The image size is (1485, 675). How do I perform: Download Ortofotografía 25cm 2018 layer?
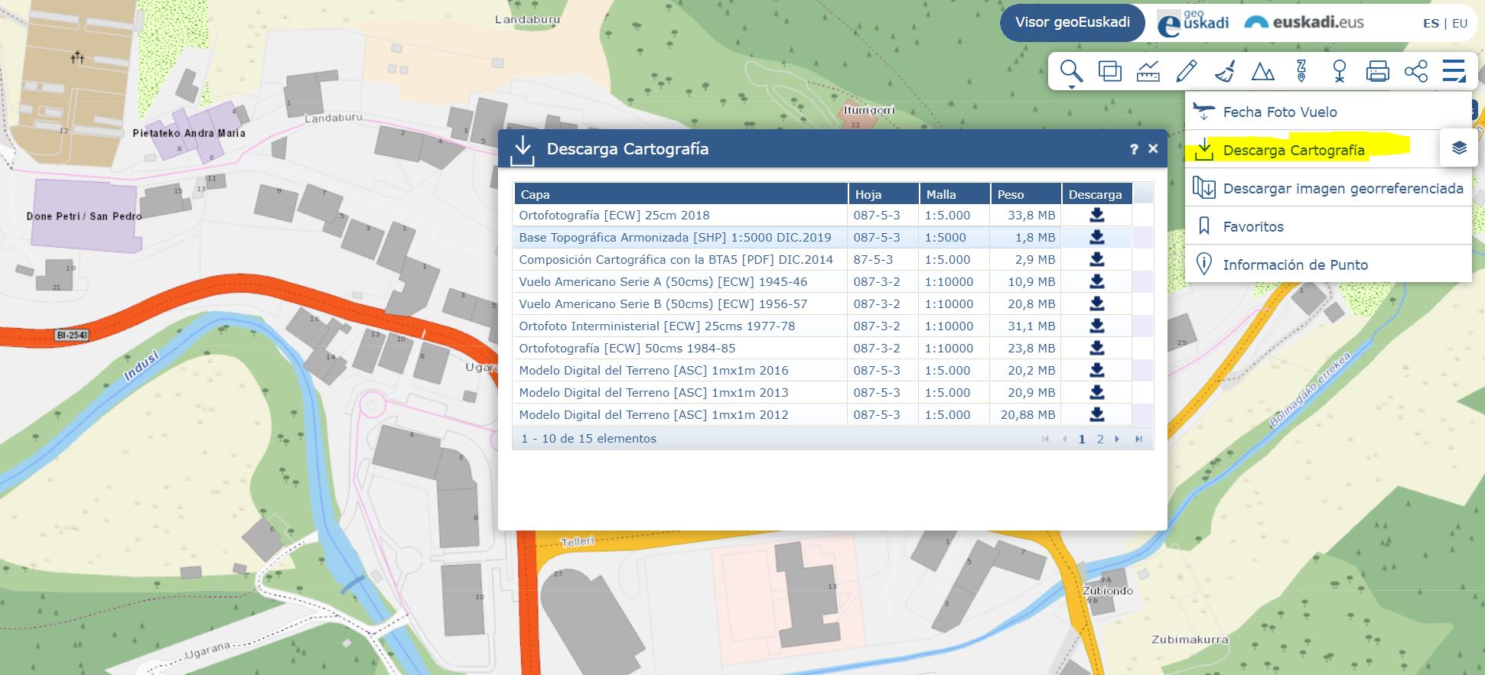pyautogui.click(x=1096, y=215)
